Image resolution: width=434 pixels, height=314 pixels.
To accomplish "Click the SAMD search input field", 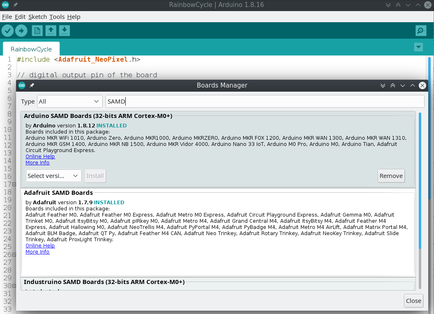I will (265, 101).
